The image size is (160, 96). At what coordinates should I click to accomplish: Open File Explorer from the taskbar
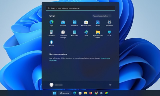[x=85, y=93]
